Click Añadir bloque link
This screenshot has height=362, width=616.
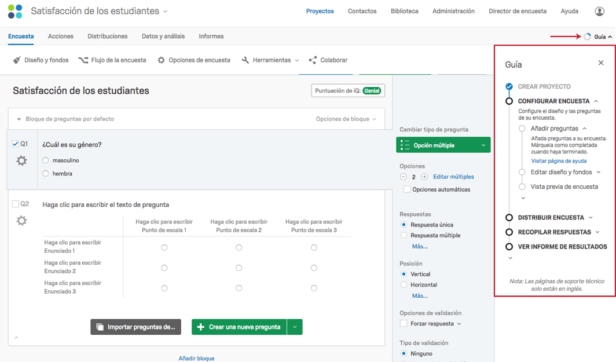pos(196,358)
